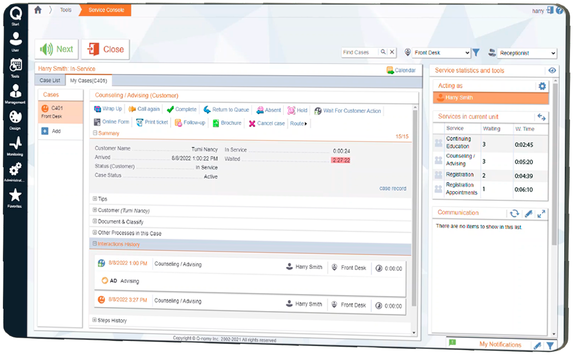Click Return to Queue
The width and height of the screenshot is (574, 357).
point(227,110)
